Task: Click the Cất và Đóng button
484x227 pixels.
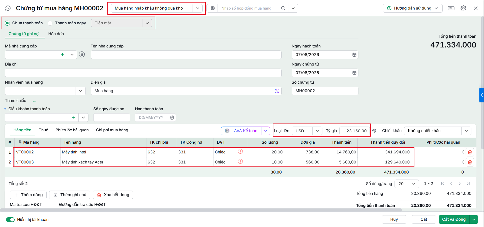Action: point(454,219)
